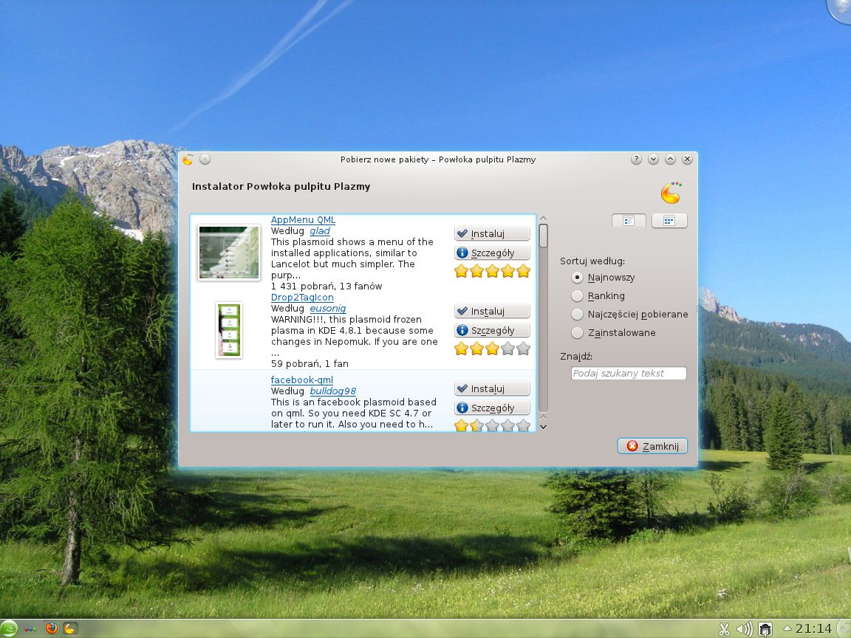Open Szczegóły for facebook-qml
Viewport: 851px width, 638px height.
click(x=492, y=408)
